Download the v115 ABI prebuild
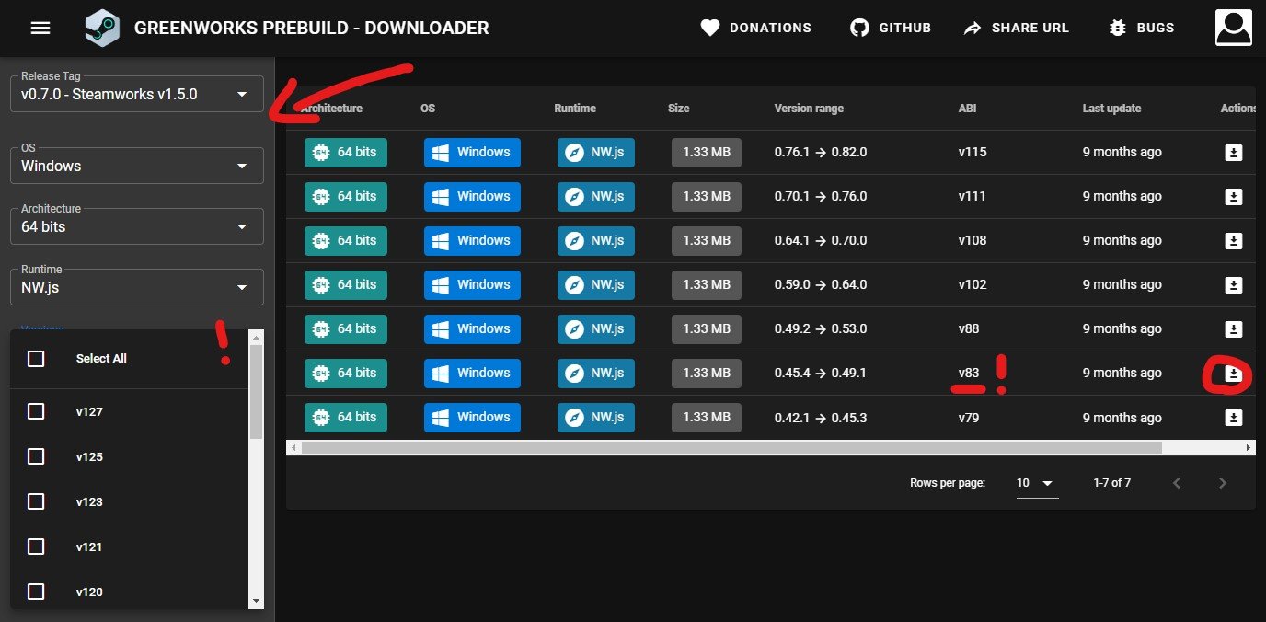 [1234, 153]
